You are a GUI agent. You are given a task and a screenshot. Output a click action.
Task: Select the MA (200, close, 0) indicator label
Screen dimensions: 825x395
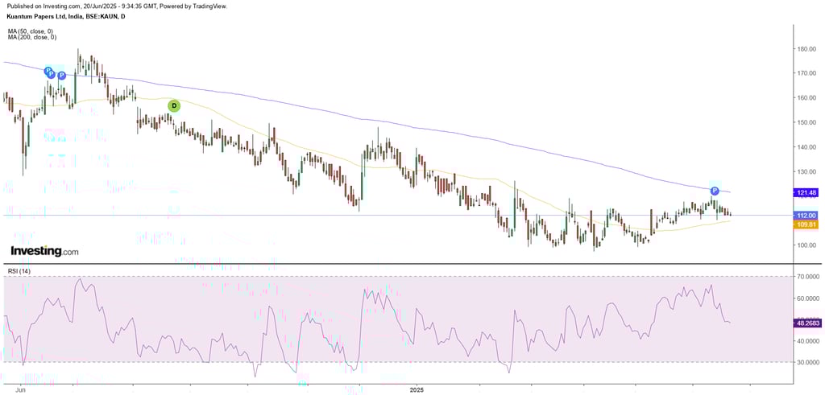click(x=32, y=37)
